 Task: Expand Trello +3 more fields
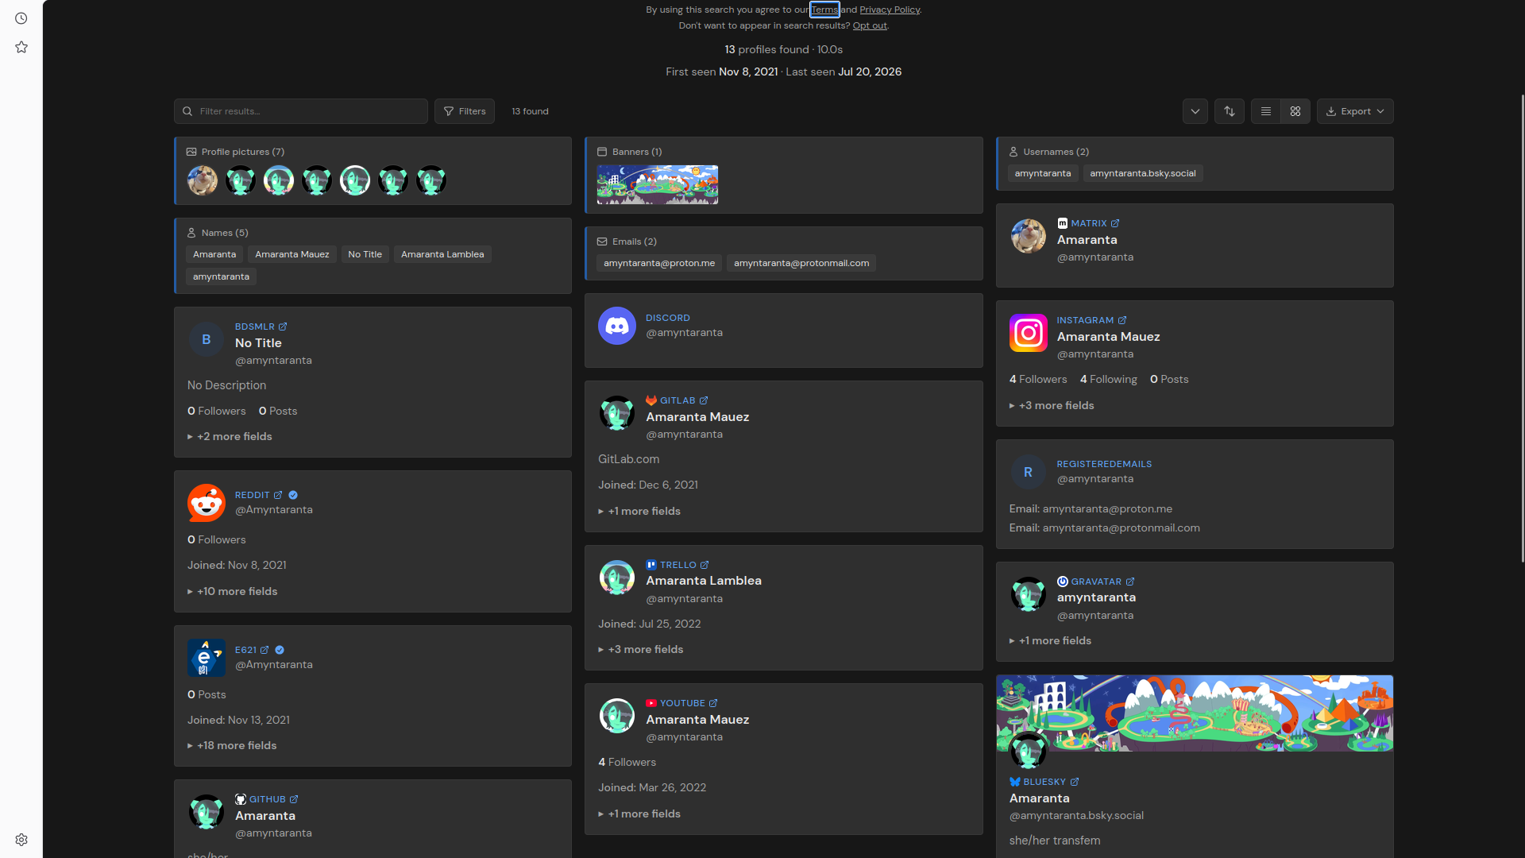[x=641, y=649]
